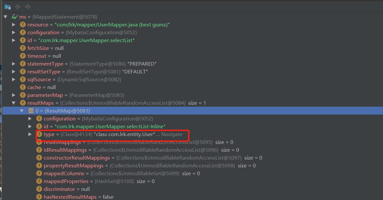Expand the statementType PREPARED node
Viewport: 383px width, 200px height.
click(13, 64)
